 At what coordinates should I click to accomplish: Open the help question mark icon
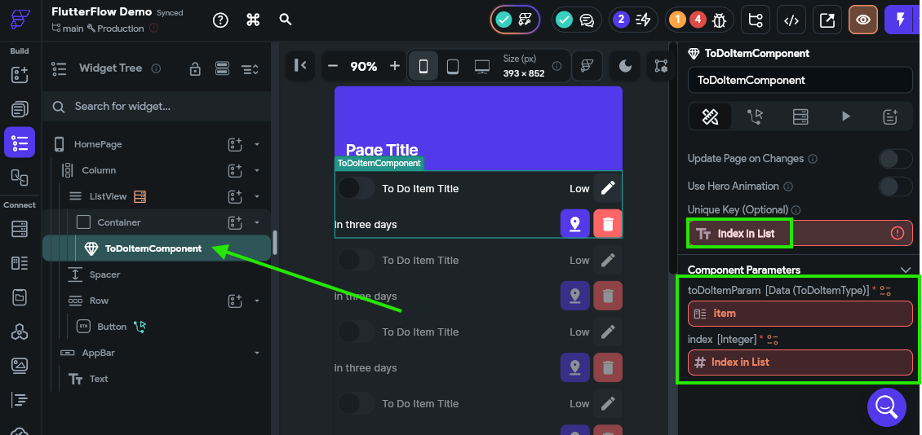220,20
